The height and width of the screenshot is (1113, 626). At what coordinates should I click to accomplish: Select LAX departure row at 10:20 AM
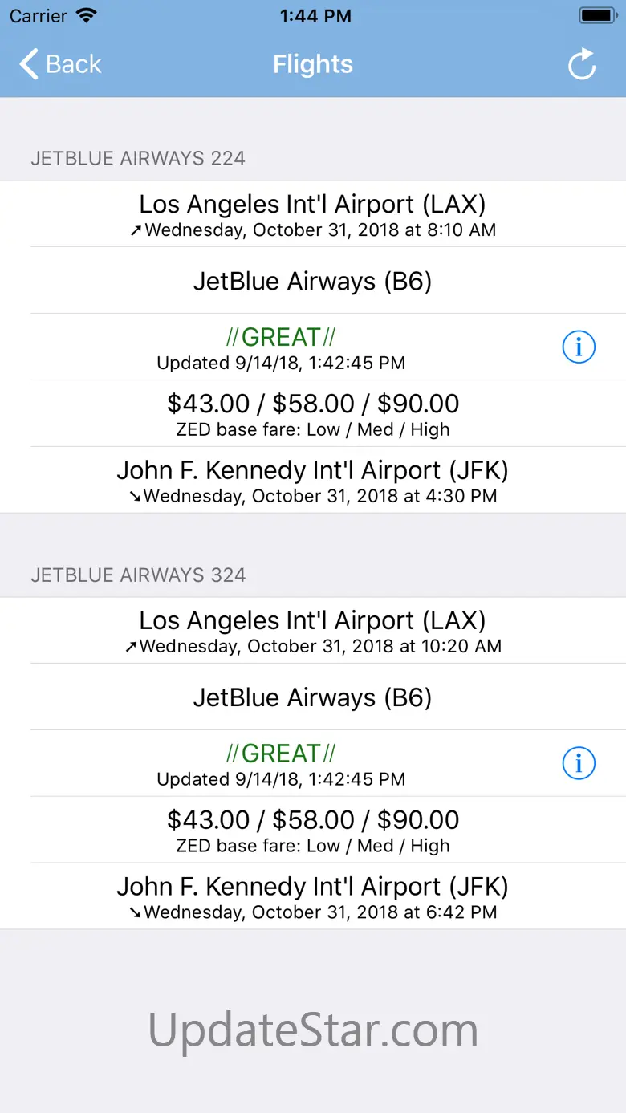[313, 631]
